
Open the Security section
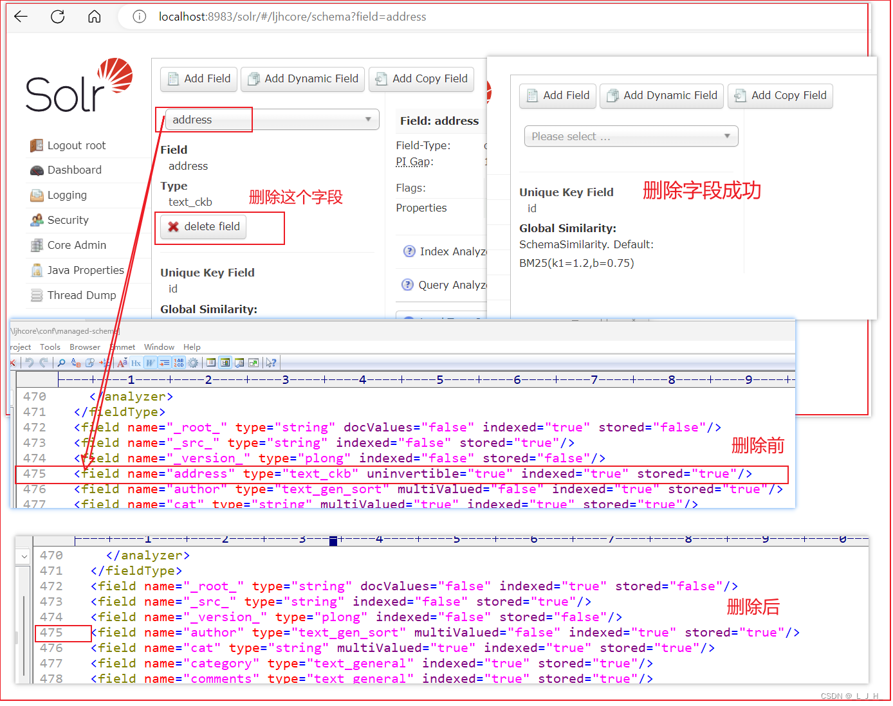click(68, 220)
